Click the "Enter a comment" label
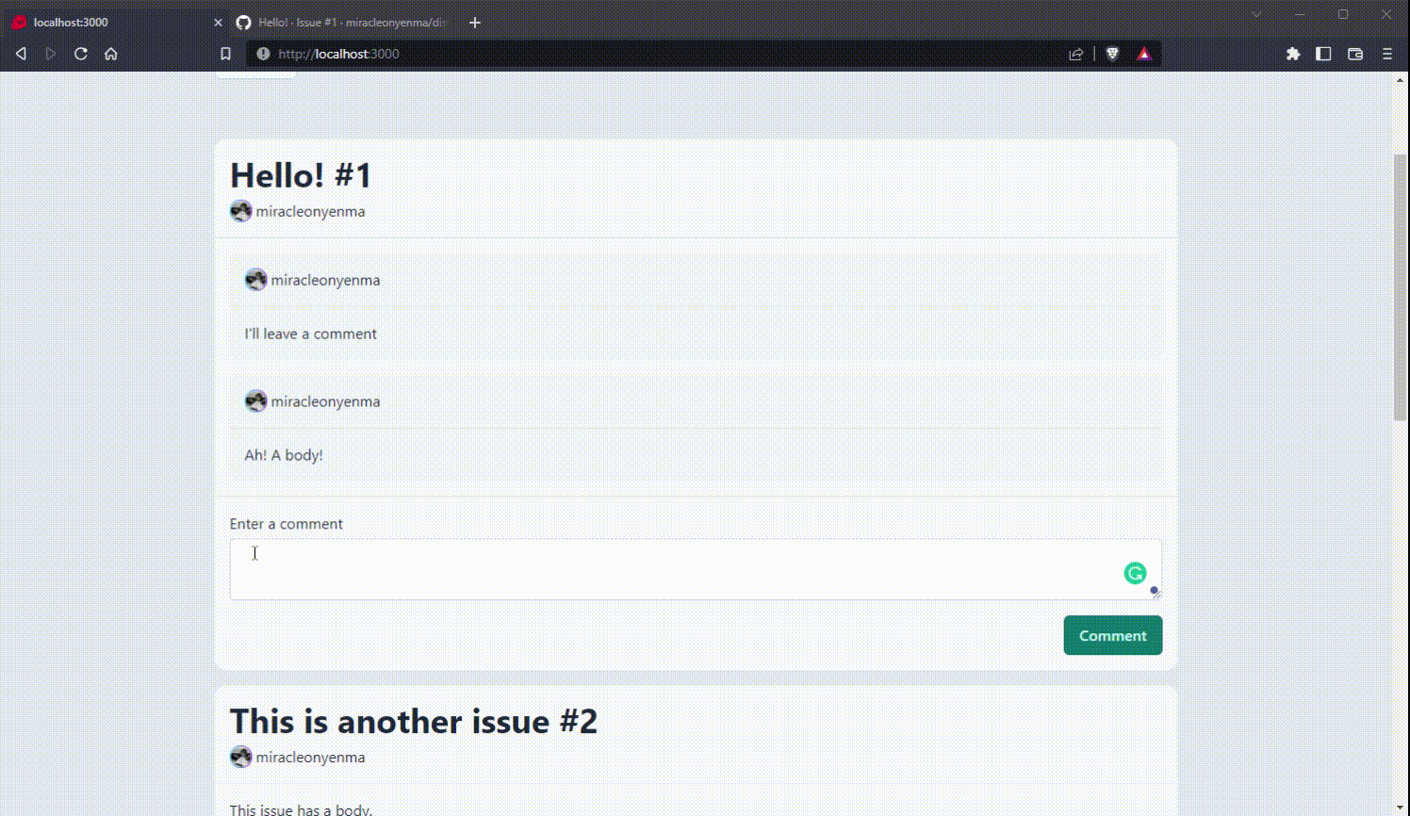 287,524
